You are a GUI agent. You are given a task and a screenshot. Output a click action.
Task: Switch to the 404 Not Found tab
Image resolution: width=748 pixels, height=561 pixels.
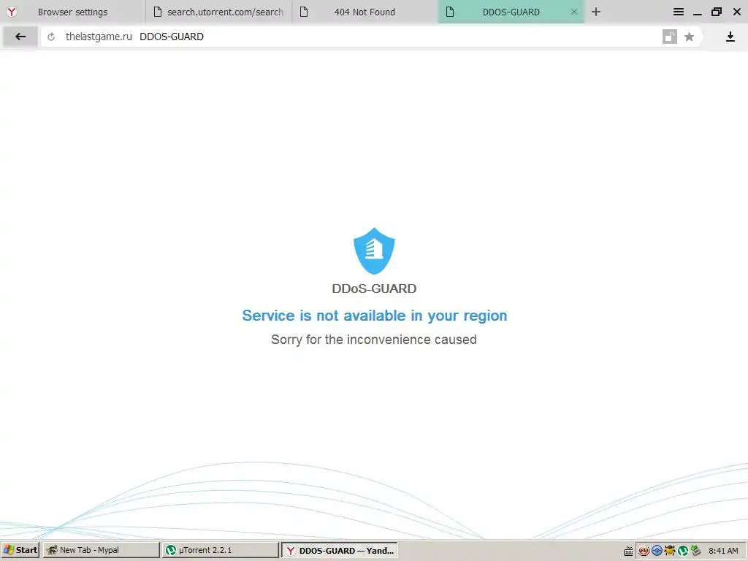click(x=365, y=12)
